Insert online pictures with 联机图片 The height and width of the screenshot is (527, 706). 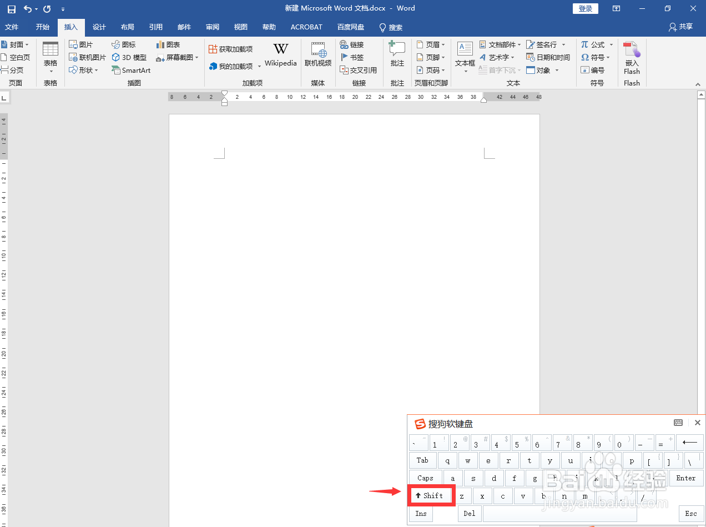(x=87, y=57)
